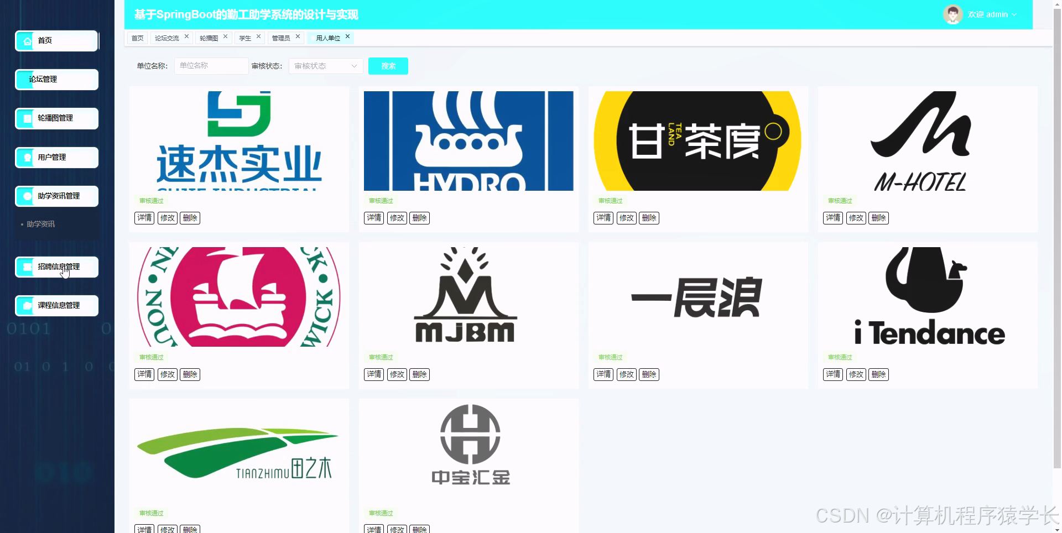Select the 首页 home icon in the sidebar

[26, 40]
